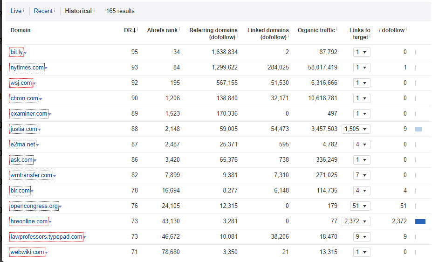Click the 165 results count text
This screenshot has width=432, height=262.
120,11
